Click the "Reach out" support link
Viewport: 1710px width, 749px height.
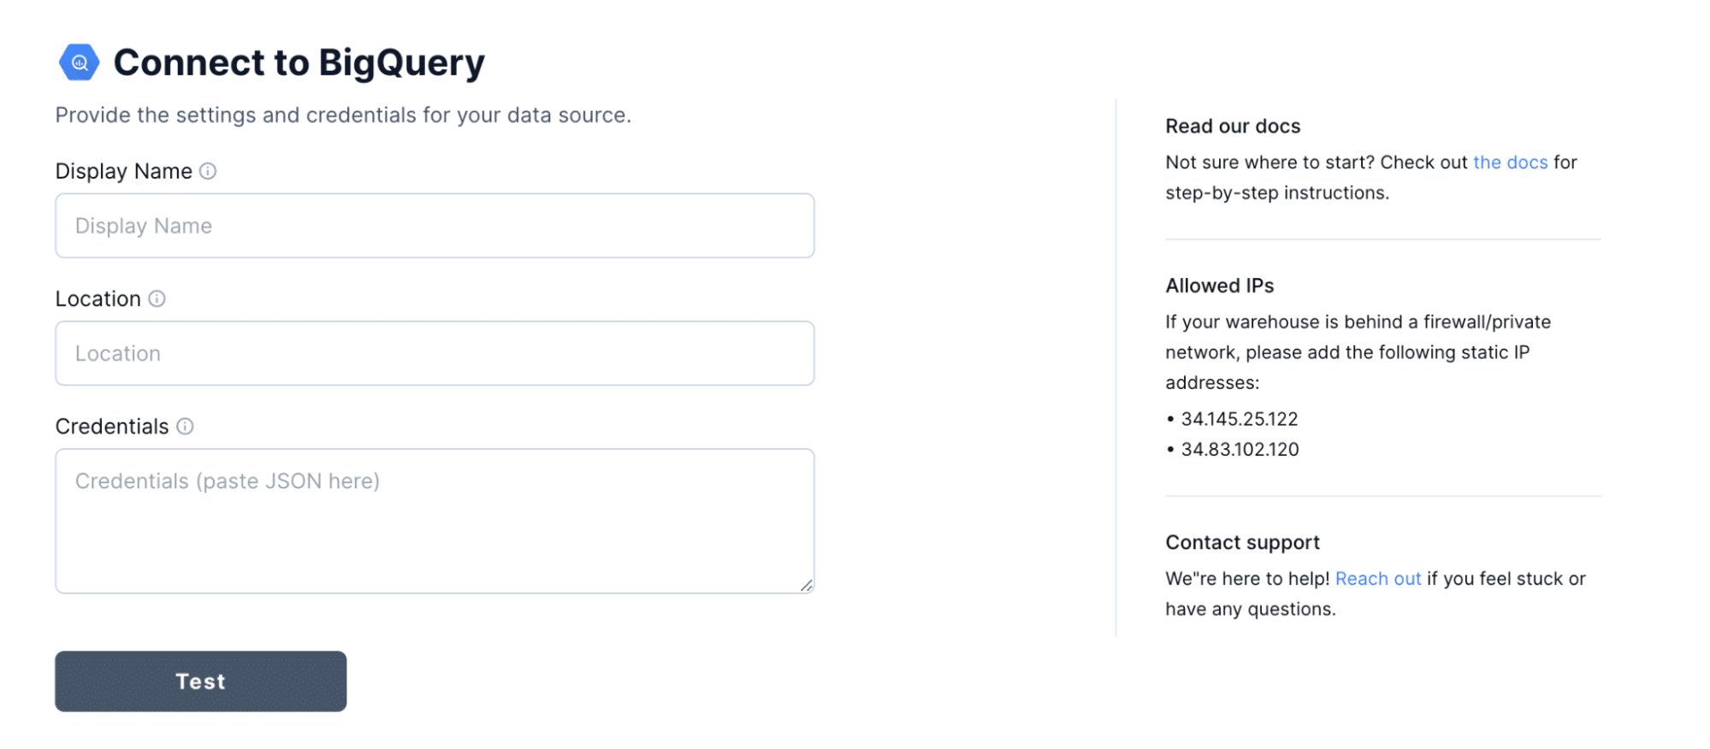[1377, 578]
